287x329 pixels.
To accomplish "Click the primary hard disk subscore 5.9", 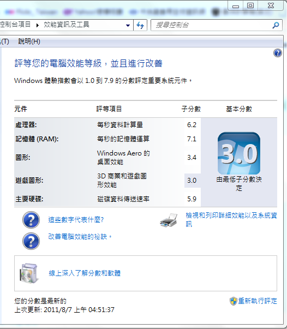I will (192, 199).
